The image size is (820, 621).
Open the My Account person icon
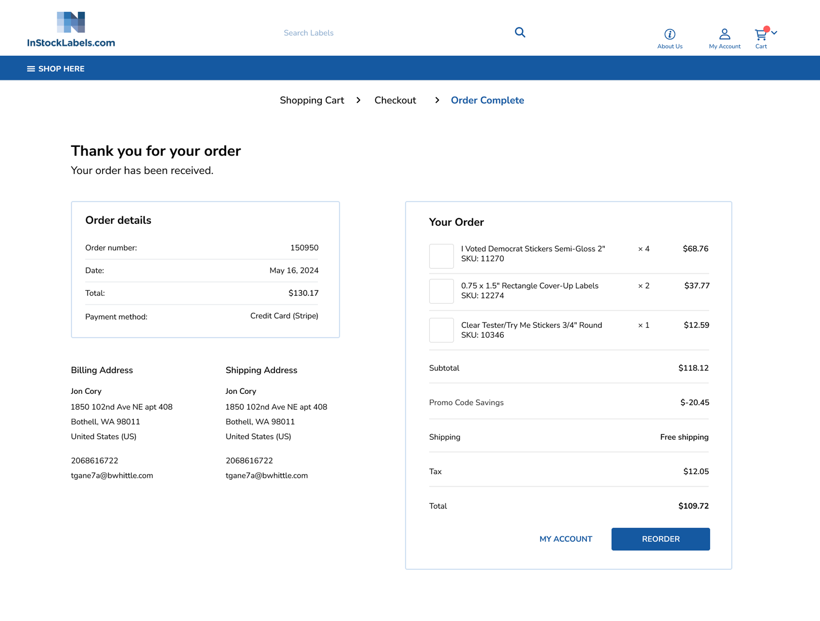pyautogui.click(x=724, y=34)
